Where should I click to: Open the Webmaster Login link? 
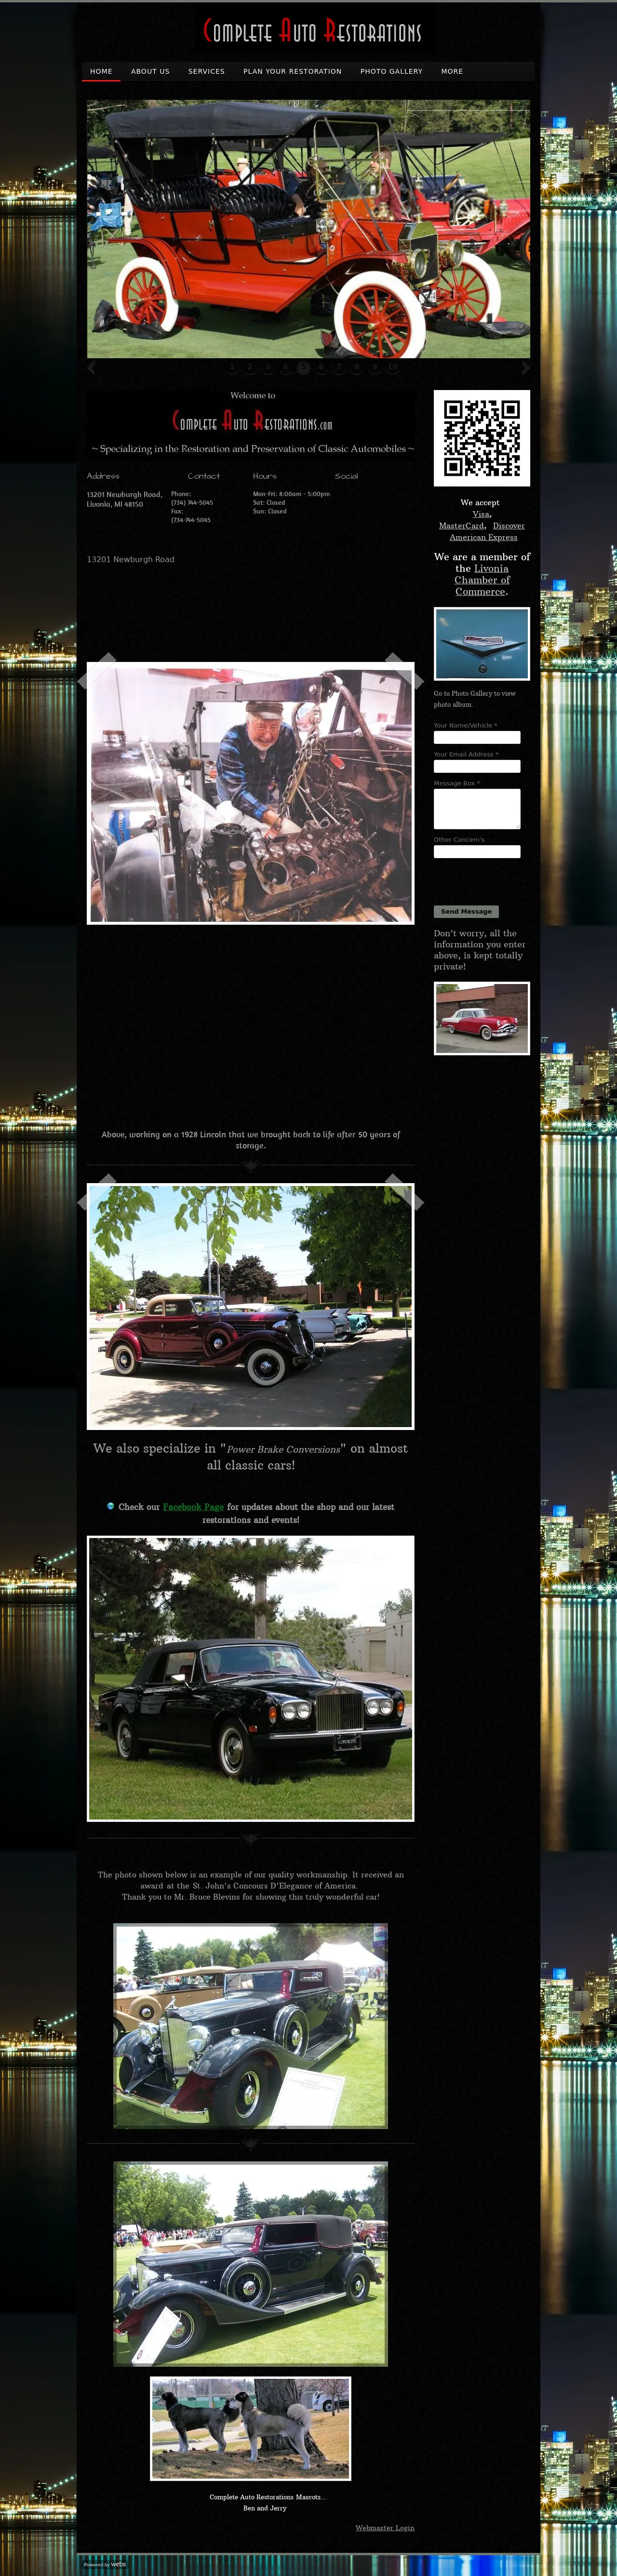[384, 2528]
